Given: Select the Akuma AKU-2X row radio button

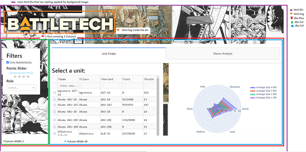Looking at the screenshot, I should (54, 112).
